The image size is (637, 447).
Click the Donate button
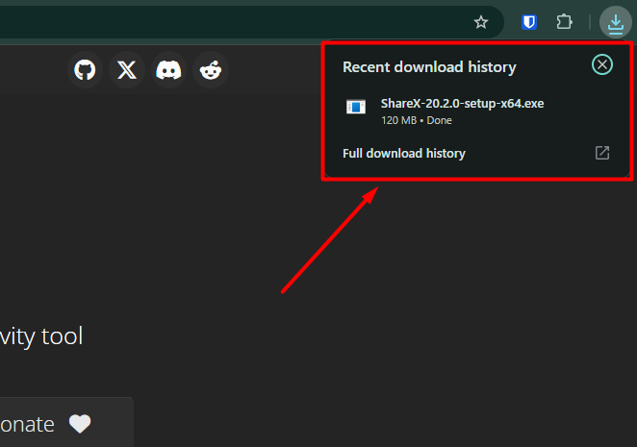coord(66,422)
